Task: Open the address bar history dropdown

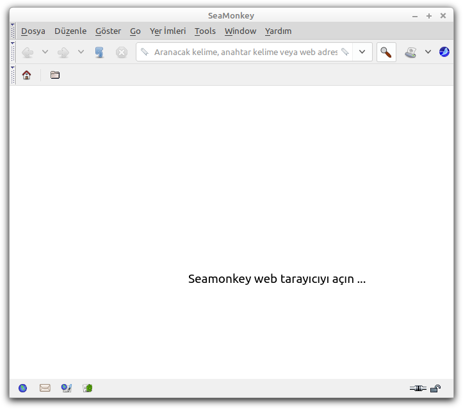Action: [362, 52]
